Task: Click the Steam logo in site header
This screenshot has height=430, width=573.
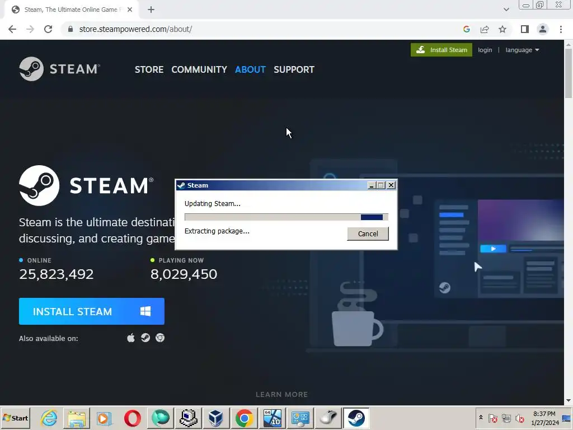Action: click(59, 69)
